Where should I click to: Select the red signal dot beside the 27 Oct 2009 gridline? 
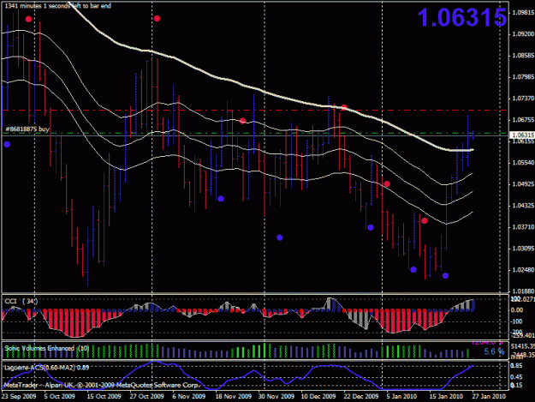pos(157,19)
